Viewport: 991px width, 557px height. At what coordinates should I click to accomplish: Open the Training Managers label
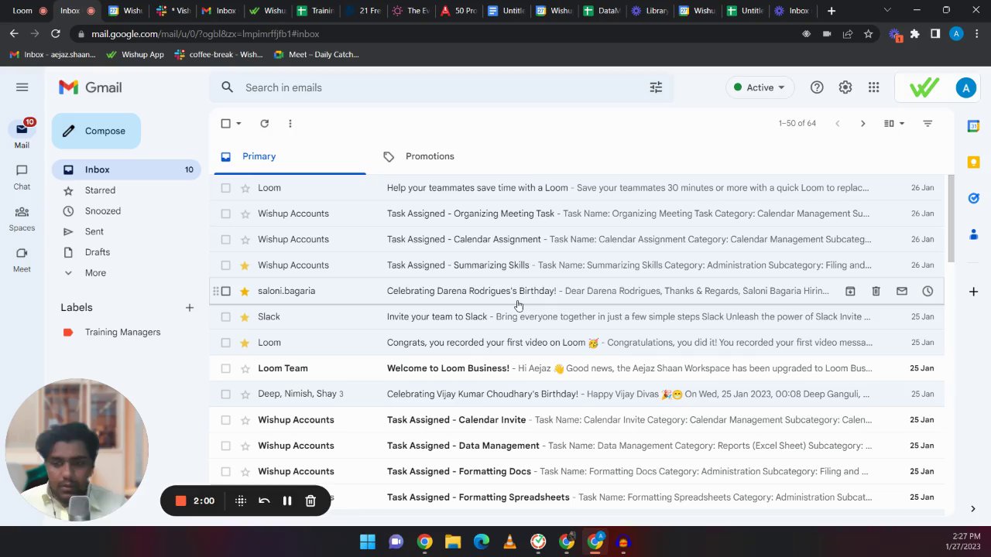[x=122, y=332]
